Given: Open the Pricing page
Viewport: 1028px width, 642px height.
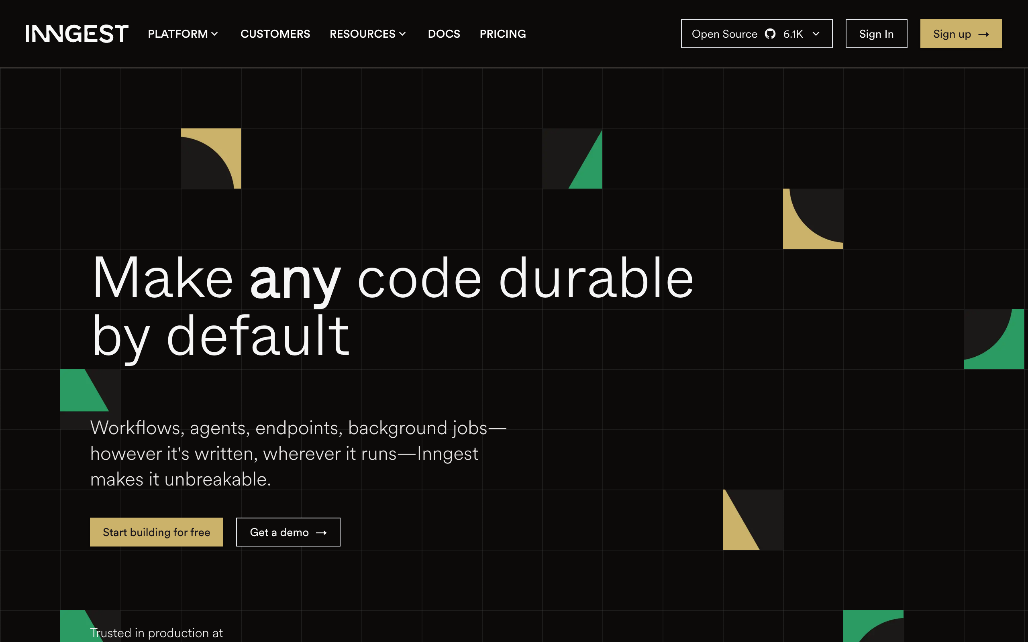Looking at the screenshot, I should [502, 34].
